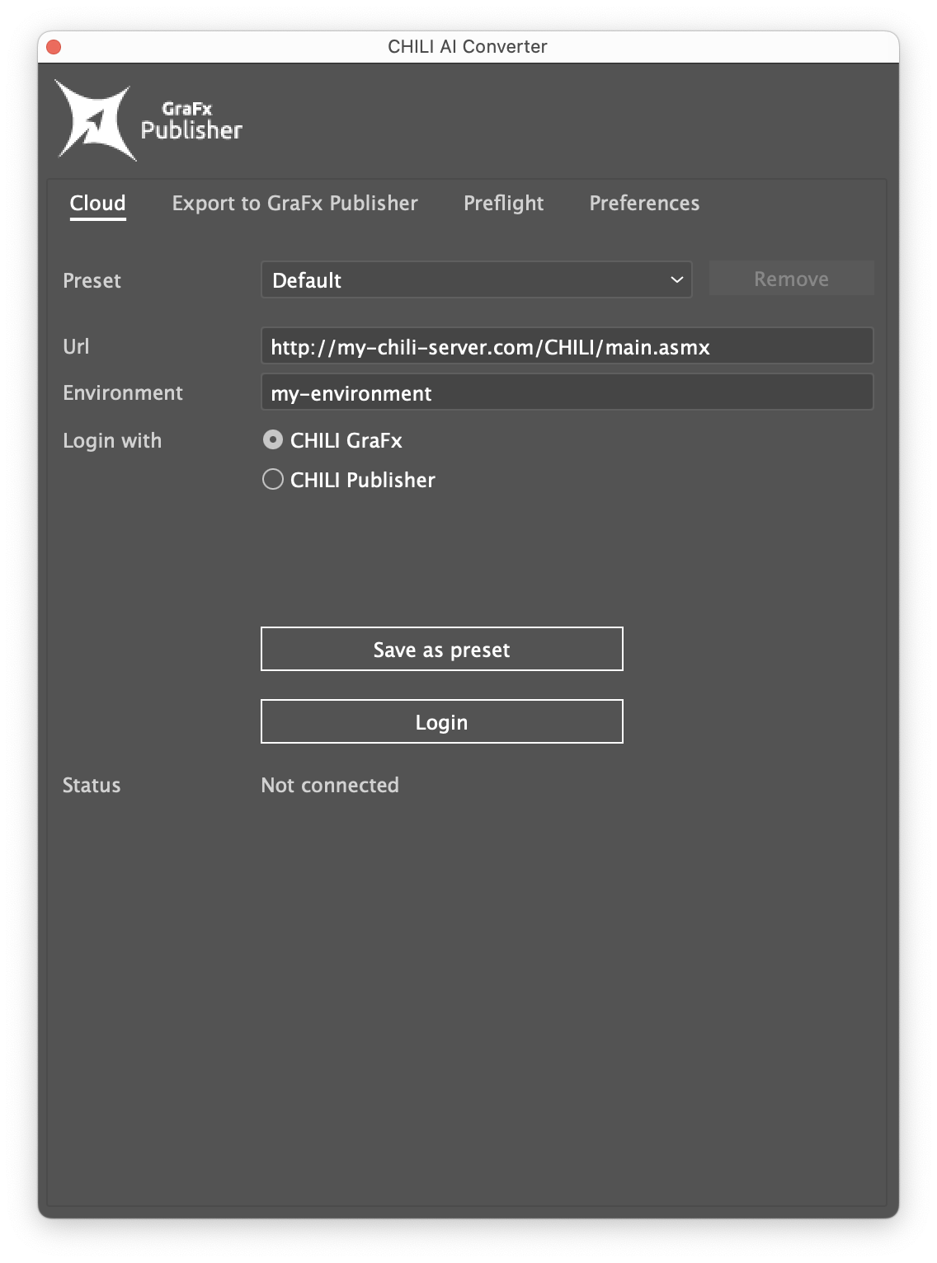Switch to the Cloud tab
The image size is (937, 1263).
(98, 204)
